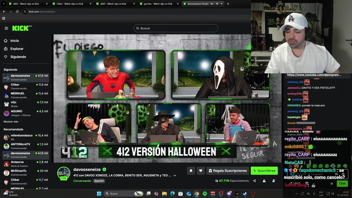
Task: Open the weather widget 12°C Nublado
Action: point(10,194)
